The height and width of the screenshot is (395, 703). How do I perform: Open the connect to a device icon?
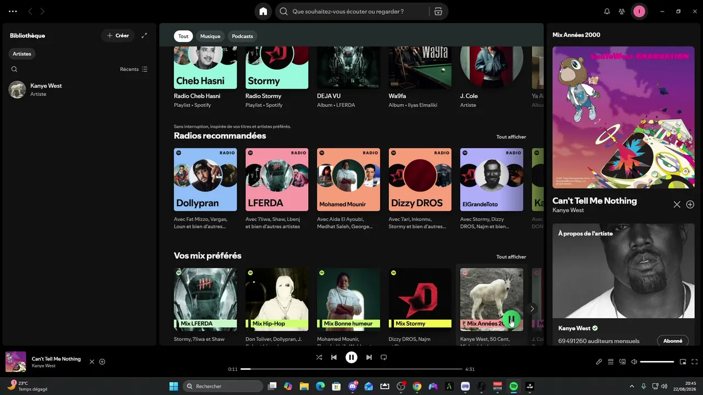click(x=622, y=362)
